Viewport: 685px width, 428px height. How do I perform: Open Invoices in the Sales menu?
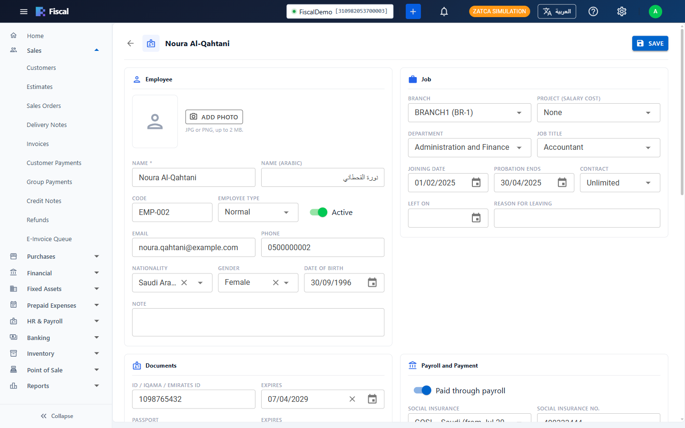(38, 144)
